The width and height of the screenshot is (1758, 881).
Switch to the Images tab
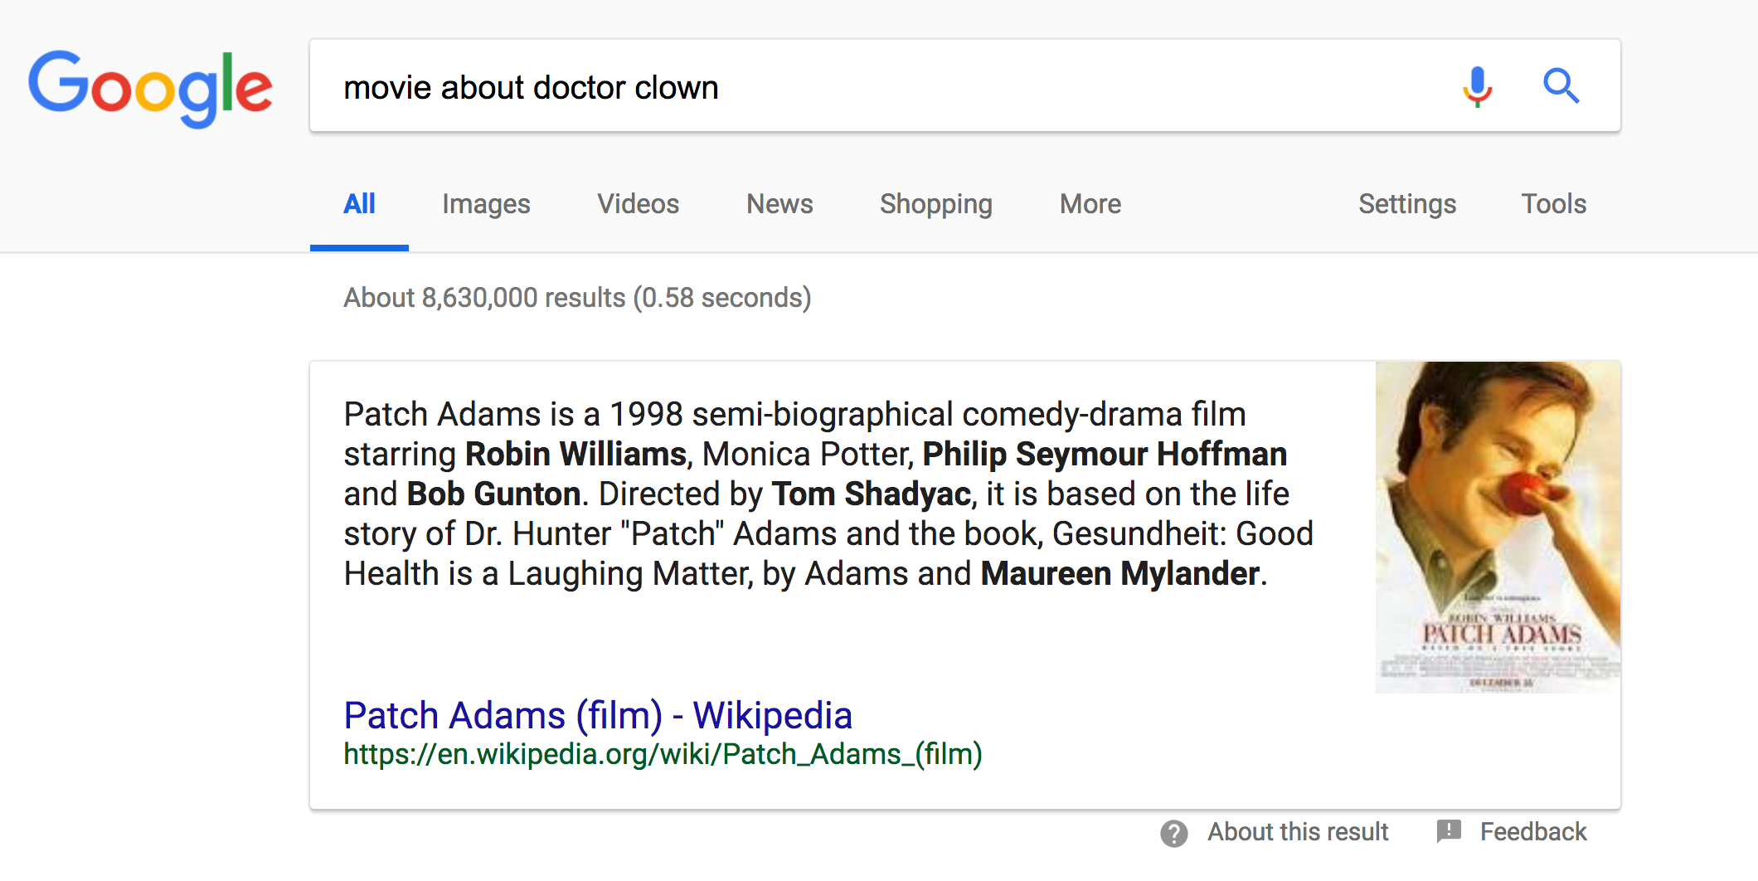[486, 204]
